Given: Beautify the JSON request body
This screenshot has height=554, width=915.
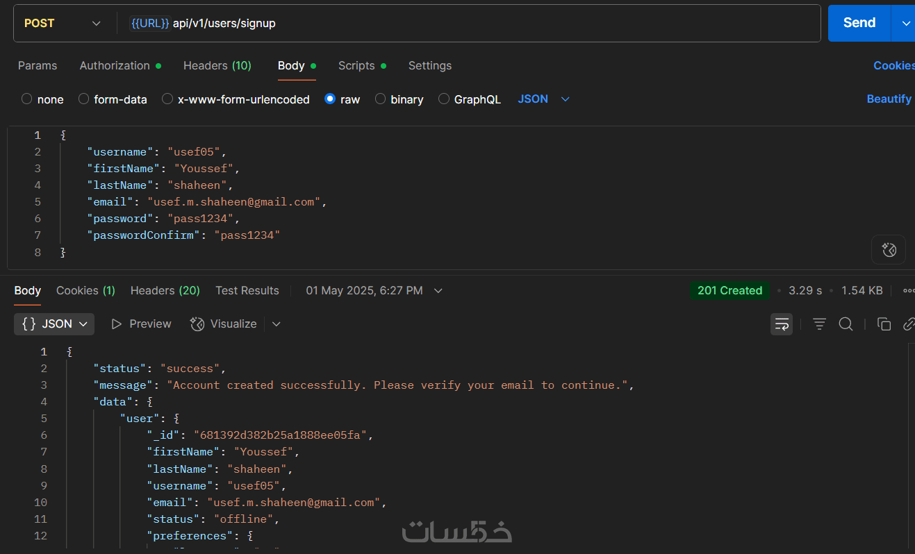Looking at the screenshot, I should point(889,99).
